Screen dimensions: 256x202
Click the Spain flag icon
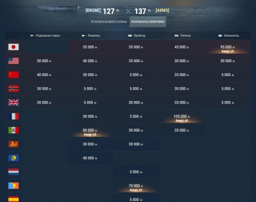(x=13, y=199)
